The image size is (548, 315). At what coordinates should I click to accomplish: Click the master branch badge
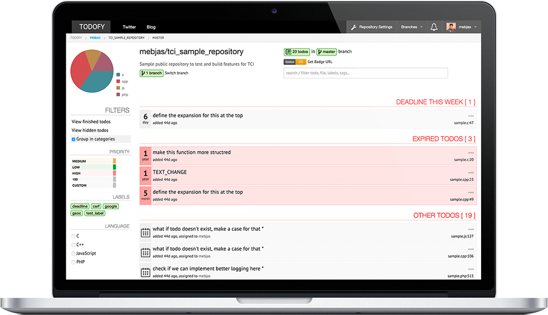pyautogui.click(x=327, y=51)
